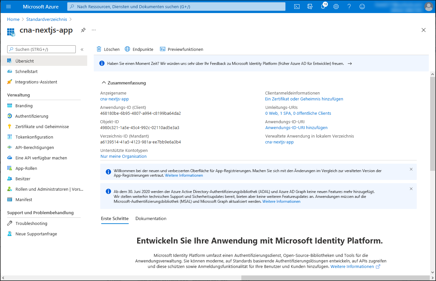The image size is (436, 281).
Task: Open Weitere Informationen in the Willkommen banner
Action: point(184,175)
